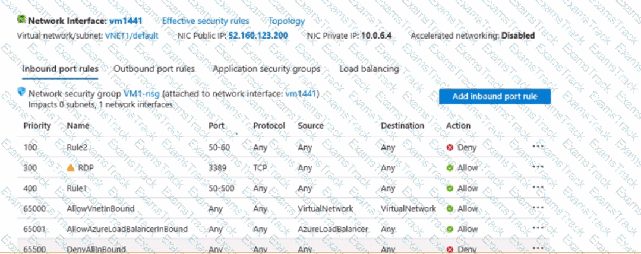Open the VNET1/default subnet link

[132, 36]
